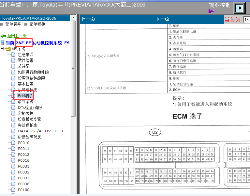
Task: Open the P0011 trouble code page
Action: click(23, 149)
